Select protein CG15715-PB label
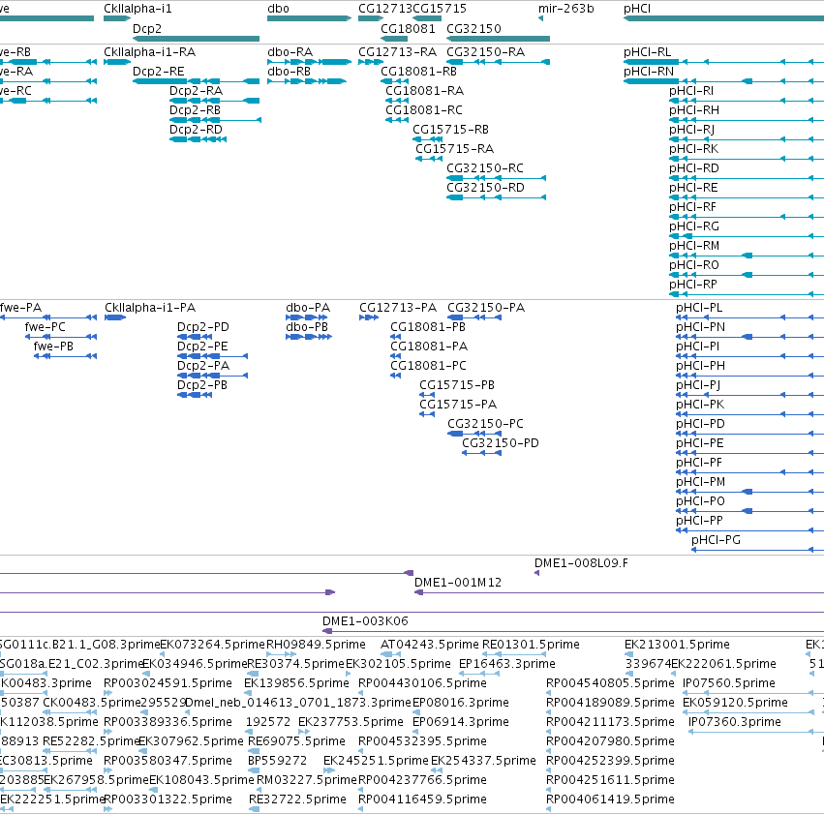This screenshot has width=824, height=814. click(x=457, y=385)
